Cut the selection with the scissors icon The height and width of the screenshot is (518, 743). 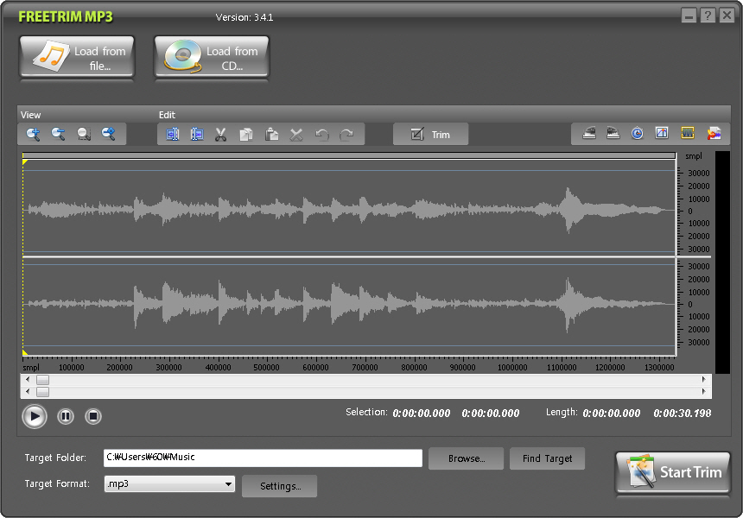pyautogui.click(x=221, y=135)
